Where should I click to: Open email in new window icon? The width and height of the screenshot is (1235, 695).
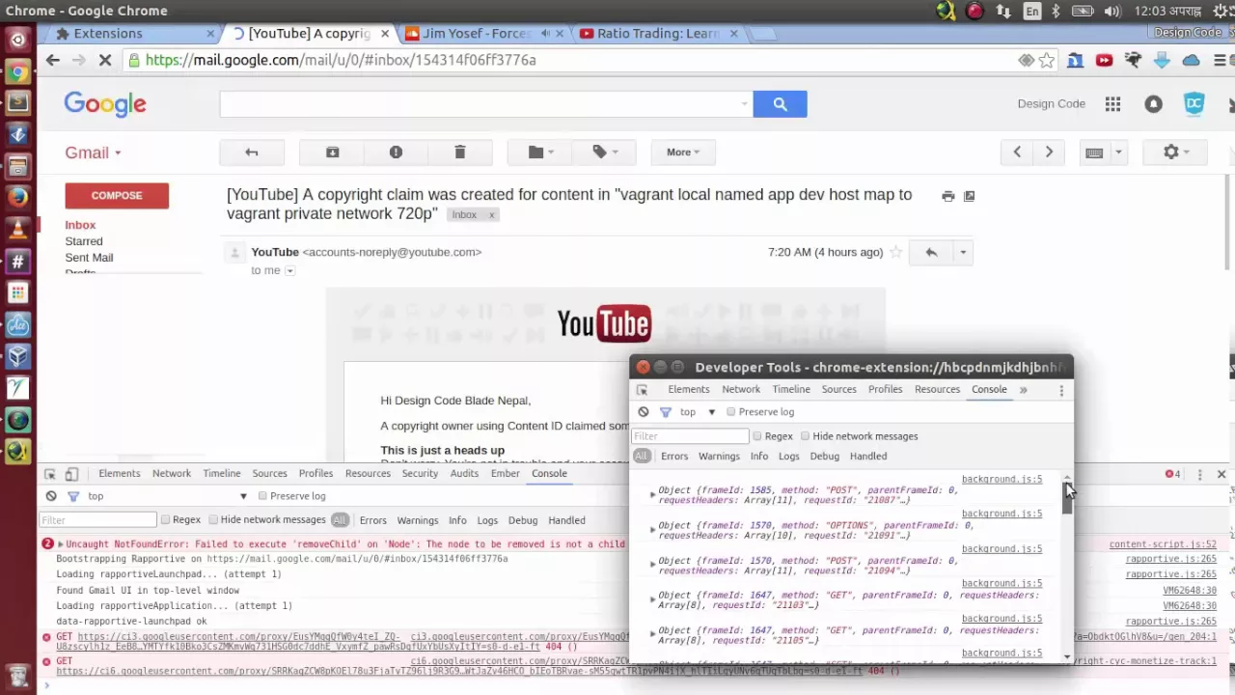970,196
